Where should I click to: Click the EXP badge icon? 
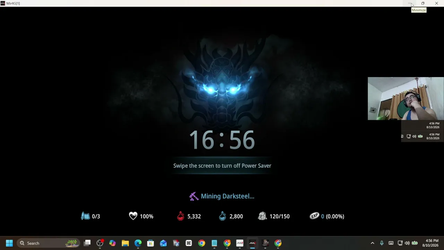(314, 216)
